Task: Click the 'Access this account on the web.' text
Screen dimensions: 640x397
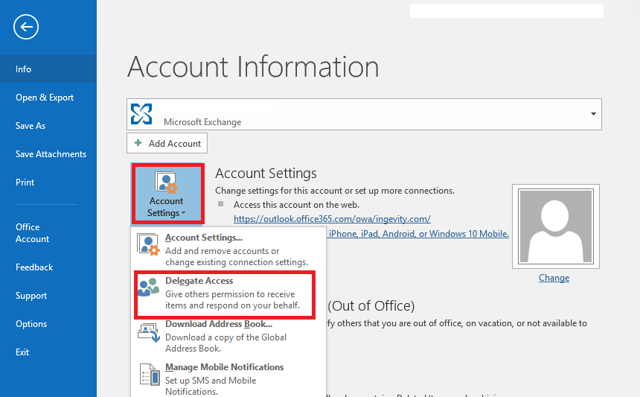Action: (x=296, y=205)
